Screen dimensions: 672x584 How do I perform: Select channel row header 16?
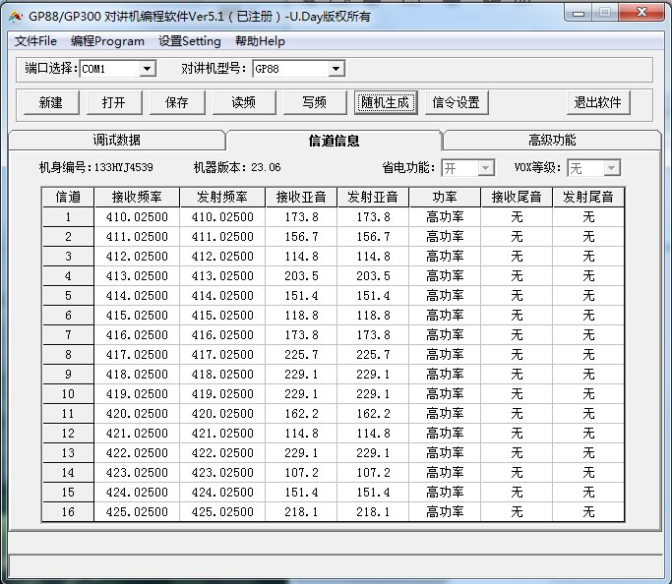point(68,512)
